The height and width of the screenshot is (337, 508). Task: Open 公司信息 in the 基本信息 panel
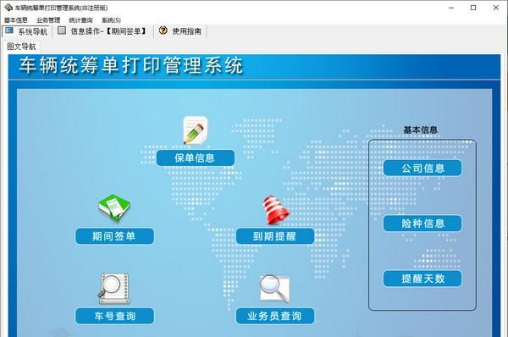(422, 168)
